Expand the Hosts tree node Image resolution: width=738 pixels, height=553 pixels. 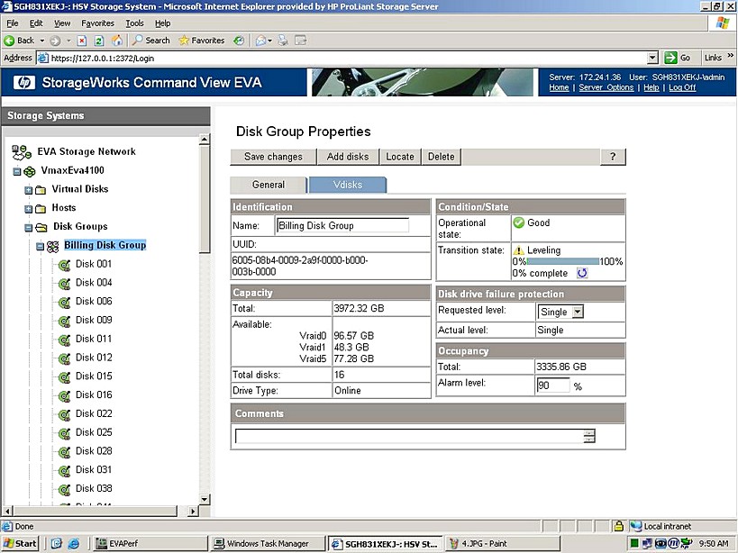(x=28, y=209)
